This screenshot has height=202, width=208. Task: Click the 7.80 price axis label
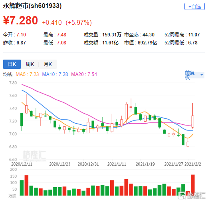[x=13, y=83]
